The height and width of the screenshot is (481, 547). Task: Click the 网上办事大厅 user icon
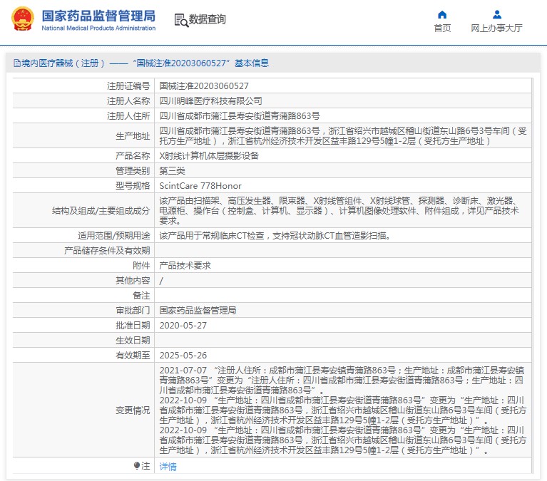point(497,15)
